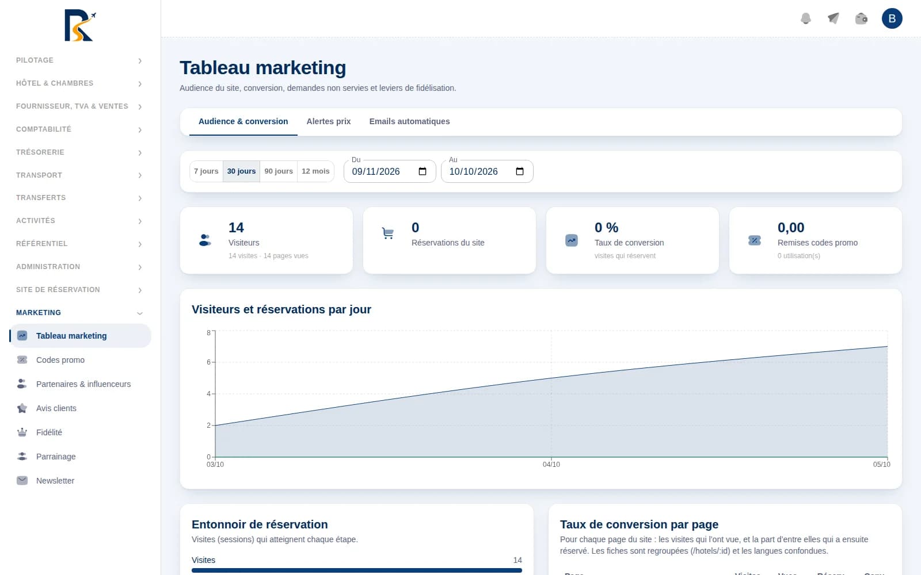This screenshot has width=921, height=575.
Task: Click the Partenaires & influenceurs people icon
Action: point(22,384)
